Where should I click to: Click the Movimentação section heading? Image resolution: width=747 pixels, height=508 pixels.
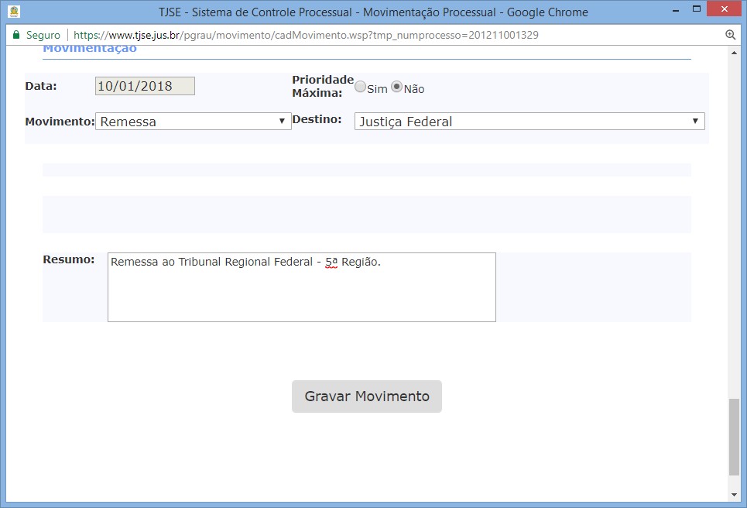click(x=89, y=50)
